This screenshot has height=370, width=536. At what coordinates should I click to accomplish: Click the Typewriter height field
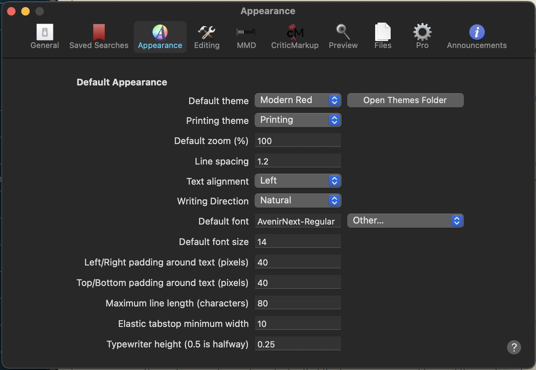298,344
